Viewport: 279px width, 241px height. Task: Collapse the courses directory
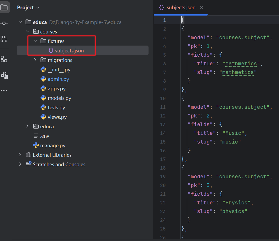pos(28,32)
